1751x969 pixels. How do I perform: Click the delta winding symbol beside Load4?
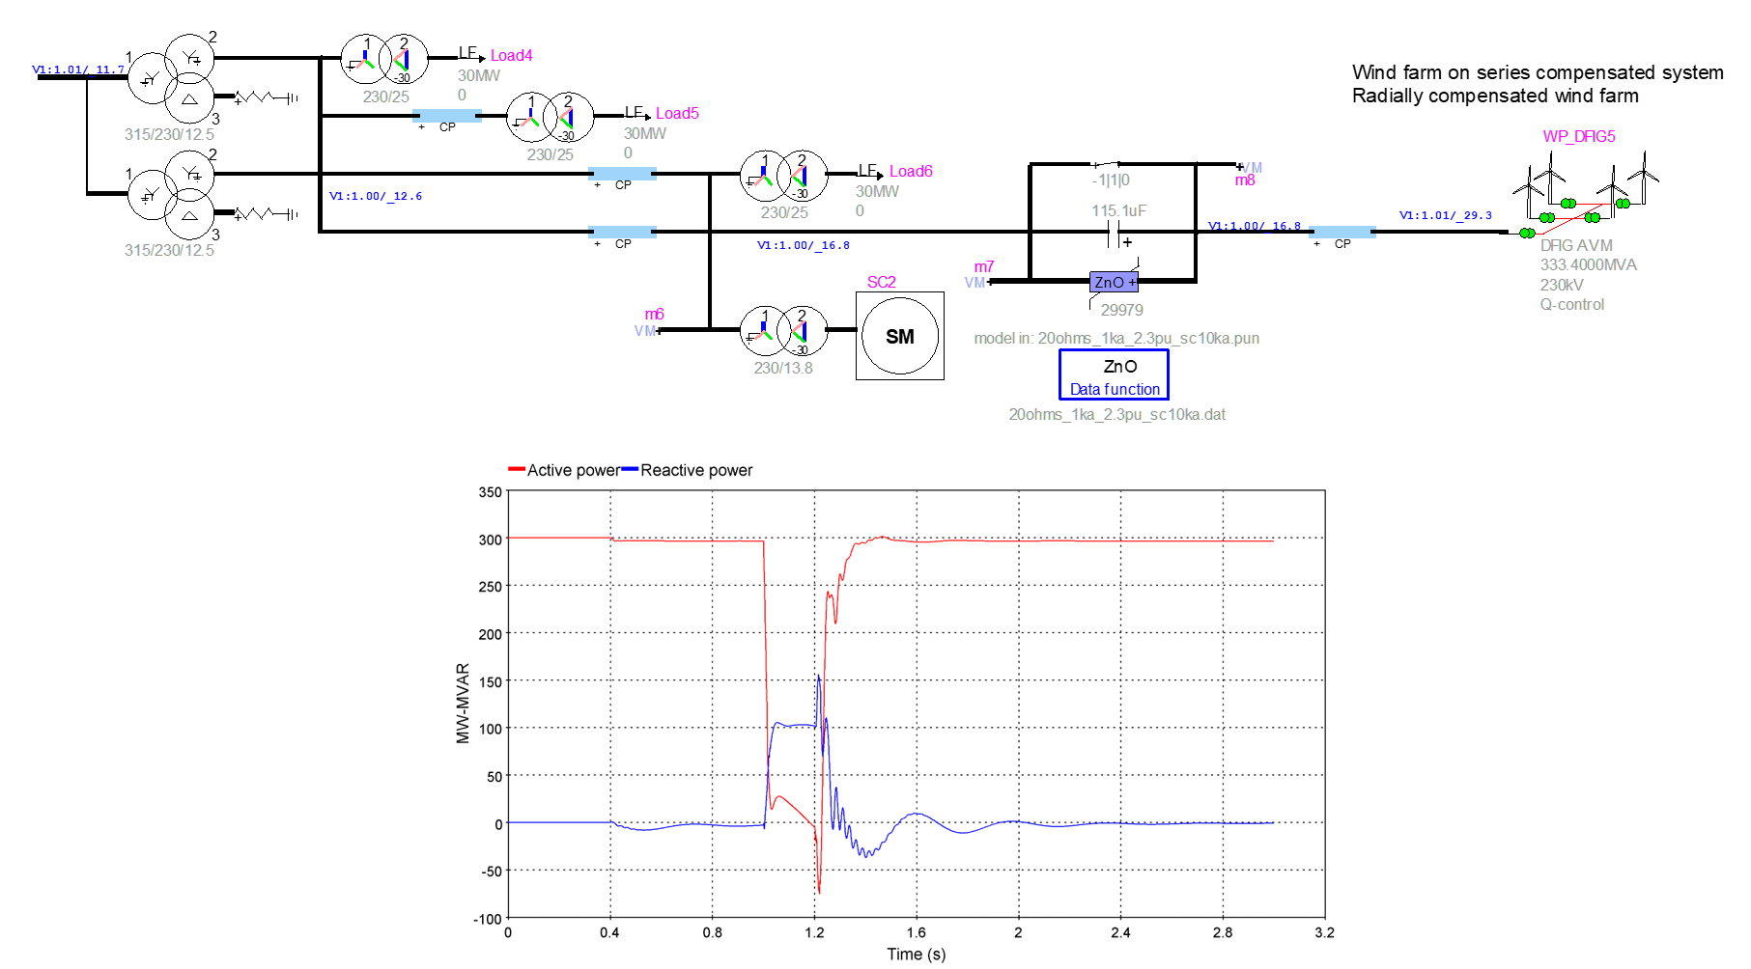402,61
